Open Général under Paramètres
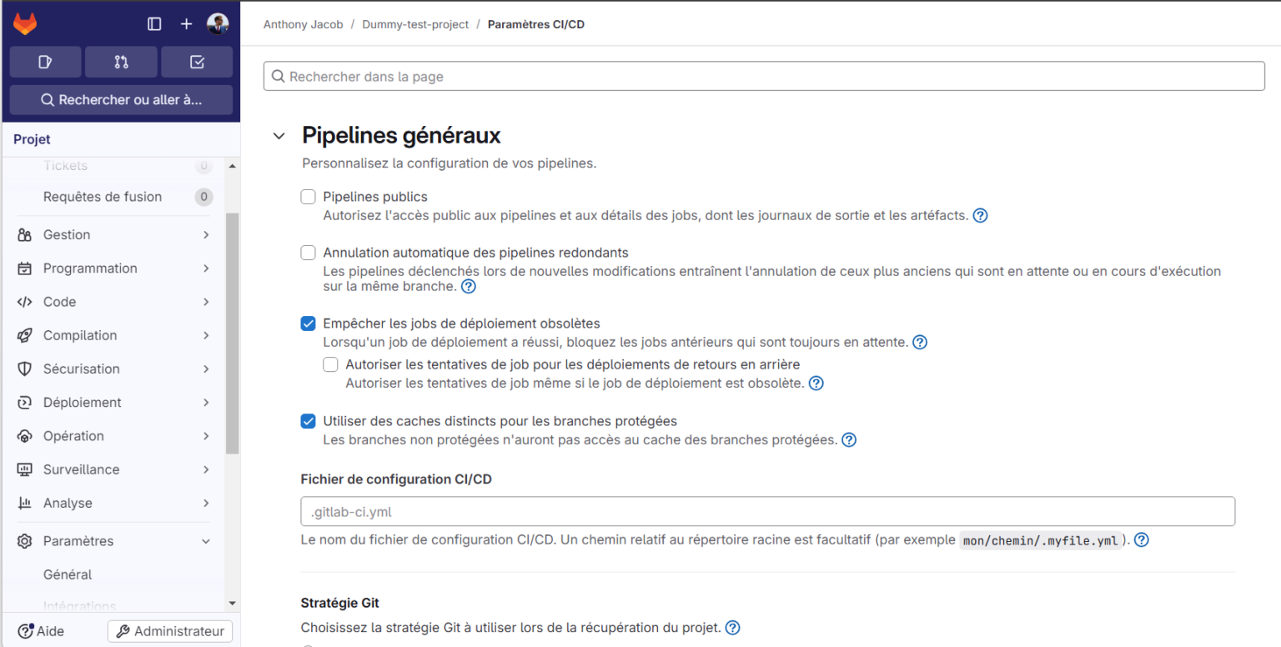 pos(67,574)
